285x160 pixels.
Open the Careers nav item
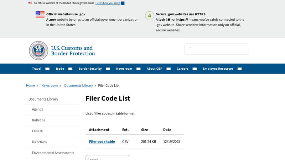pyautogui.click(x=182, y=69)
